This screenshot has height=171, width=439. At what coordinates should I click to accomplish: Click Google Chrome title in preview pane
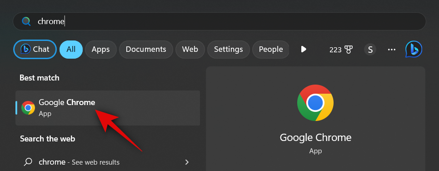[315, 138]
